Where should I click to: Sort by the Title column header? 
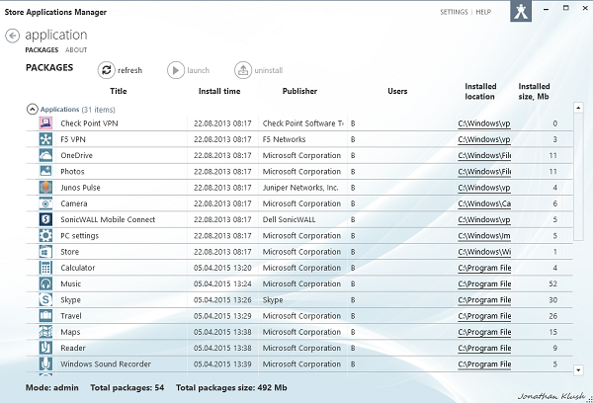[x=119, y=91]
